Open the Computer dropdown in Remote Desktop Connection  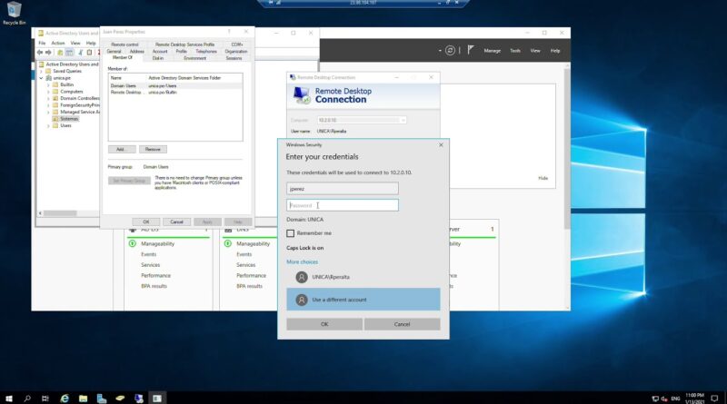pos(403,120)
